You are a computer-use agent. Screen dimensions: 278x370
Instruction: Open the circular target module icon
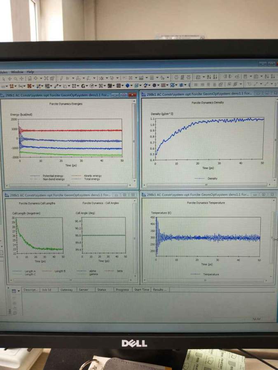(92, 86)
